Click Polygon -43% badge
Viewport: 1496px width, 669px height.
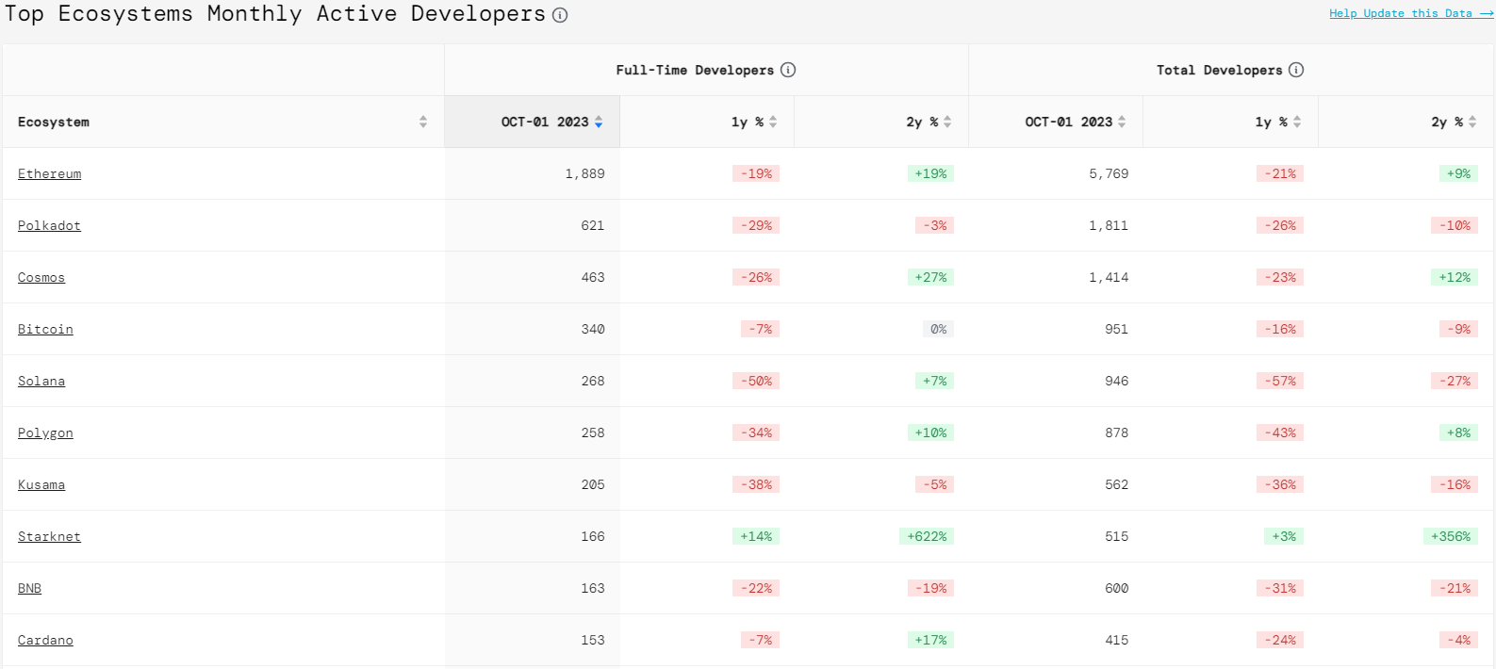[x=1280, y=432]
